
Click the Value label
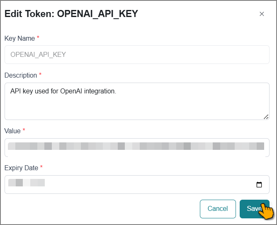[12, 131]
